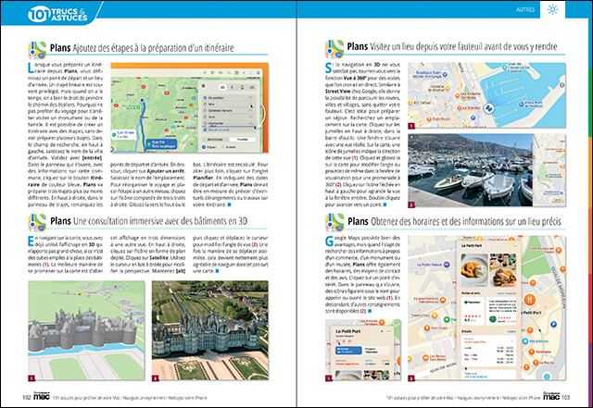Click the 'Turin' stop row
This screenshot has width=593, height=408.
coord(229,117)
